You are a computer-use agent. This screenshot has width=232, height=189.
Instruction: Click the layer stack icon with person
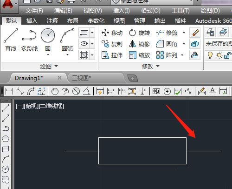(x=223, y=32)
